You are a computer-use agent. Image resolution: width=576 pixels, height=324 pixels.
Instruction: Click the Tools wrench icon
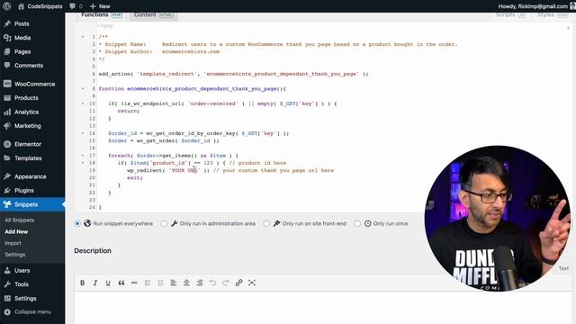tap(7, 284)
